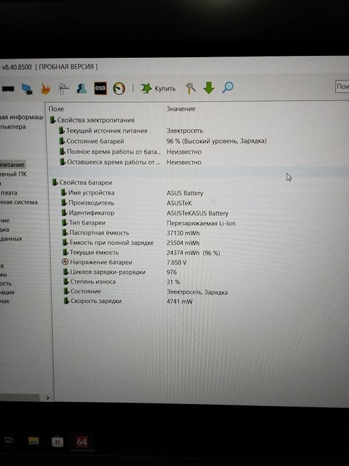Click the 4741 mW charge rate value
Screen dimensions: 349x466
179,302
